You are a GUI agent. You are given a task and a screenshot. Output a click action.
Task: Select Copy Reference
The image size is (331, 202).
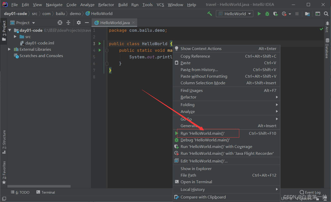pos(226,56)
